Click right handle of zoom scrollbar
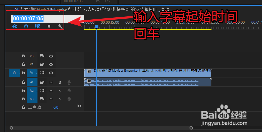The height and width of the screenshot is (132, 262). point(191,128)
